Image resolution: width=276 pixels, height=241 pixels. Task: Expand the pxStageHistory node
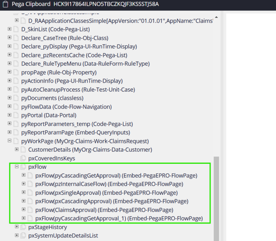pyautogui.click(x=17, y=227)
